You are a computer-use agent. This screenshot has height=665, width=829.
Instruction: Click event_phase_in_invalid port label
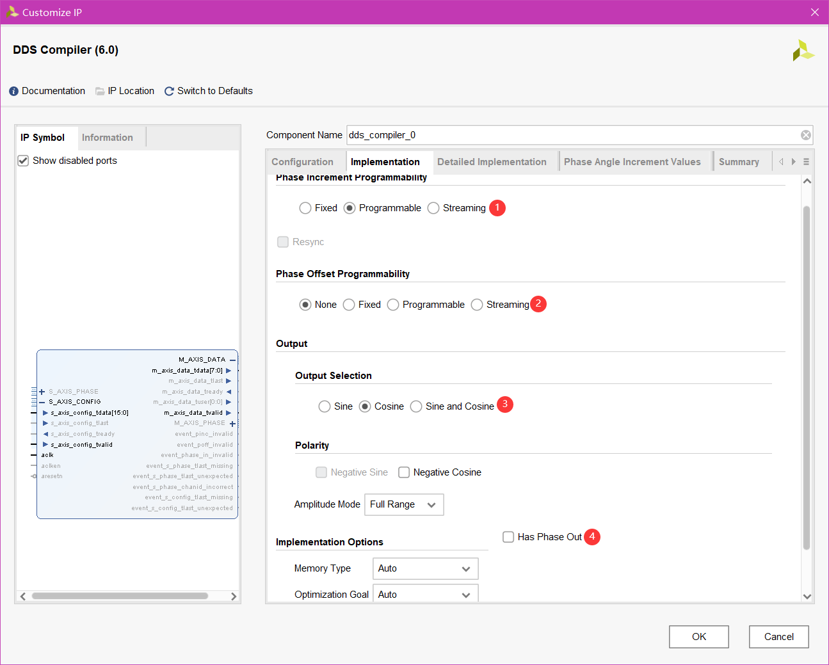tap(197, 455)
